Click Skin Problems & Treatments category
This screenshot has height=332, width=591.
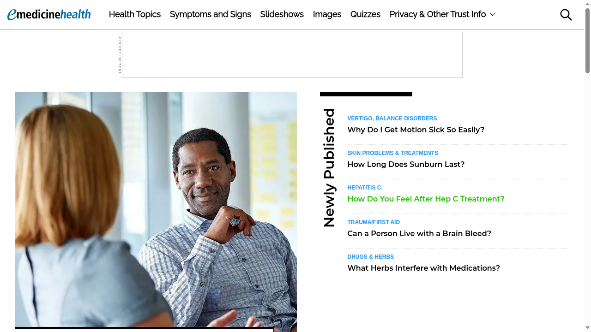click(x=392, y=153)
